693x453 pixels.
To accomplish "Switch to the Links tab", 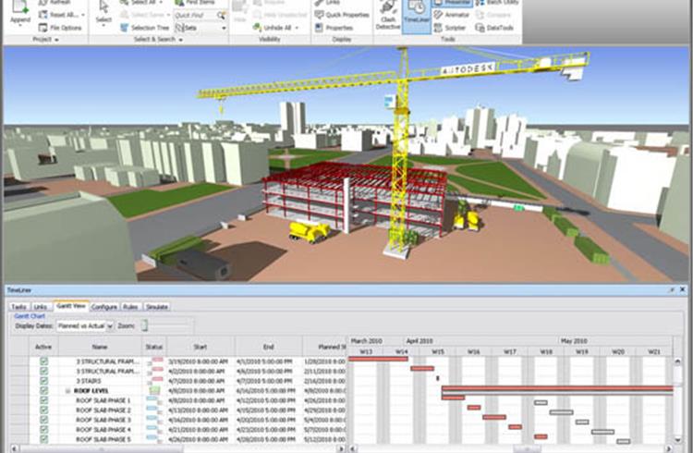I will pyautogui.click(x=41, y=307).
